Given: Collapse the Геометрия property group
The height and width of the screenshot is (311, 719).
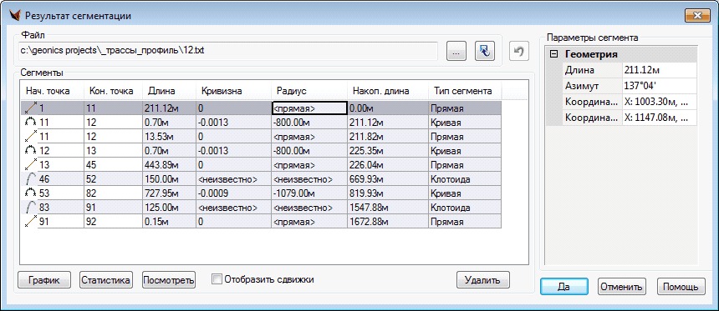Looking at the screenshot, I should [x=554, y=54].
